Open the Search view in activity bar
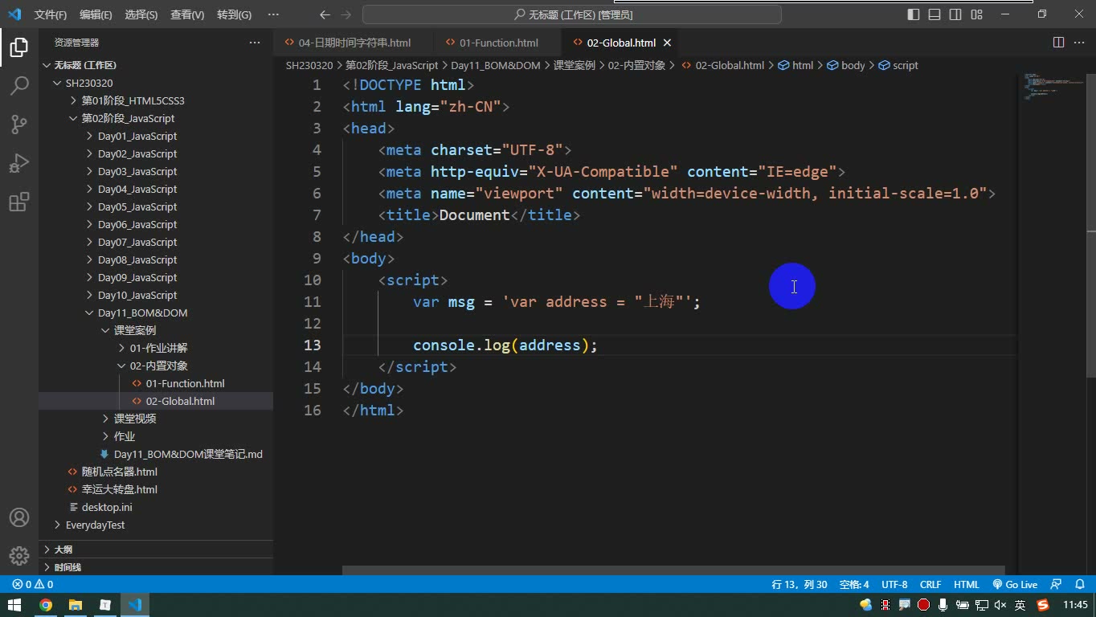Viewport: 1096px width, 617px height. 18,86
